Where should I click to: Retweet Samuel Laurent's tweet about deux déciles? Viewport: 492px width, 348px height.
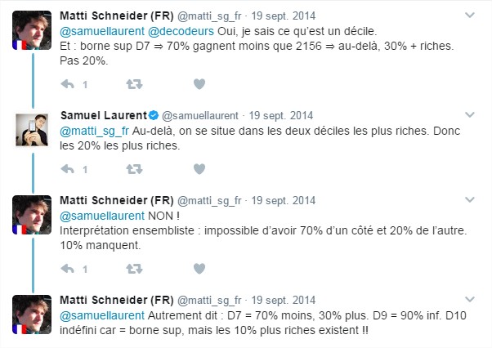pos(134,169)
